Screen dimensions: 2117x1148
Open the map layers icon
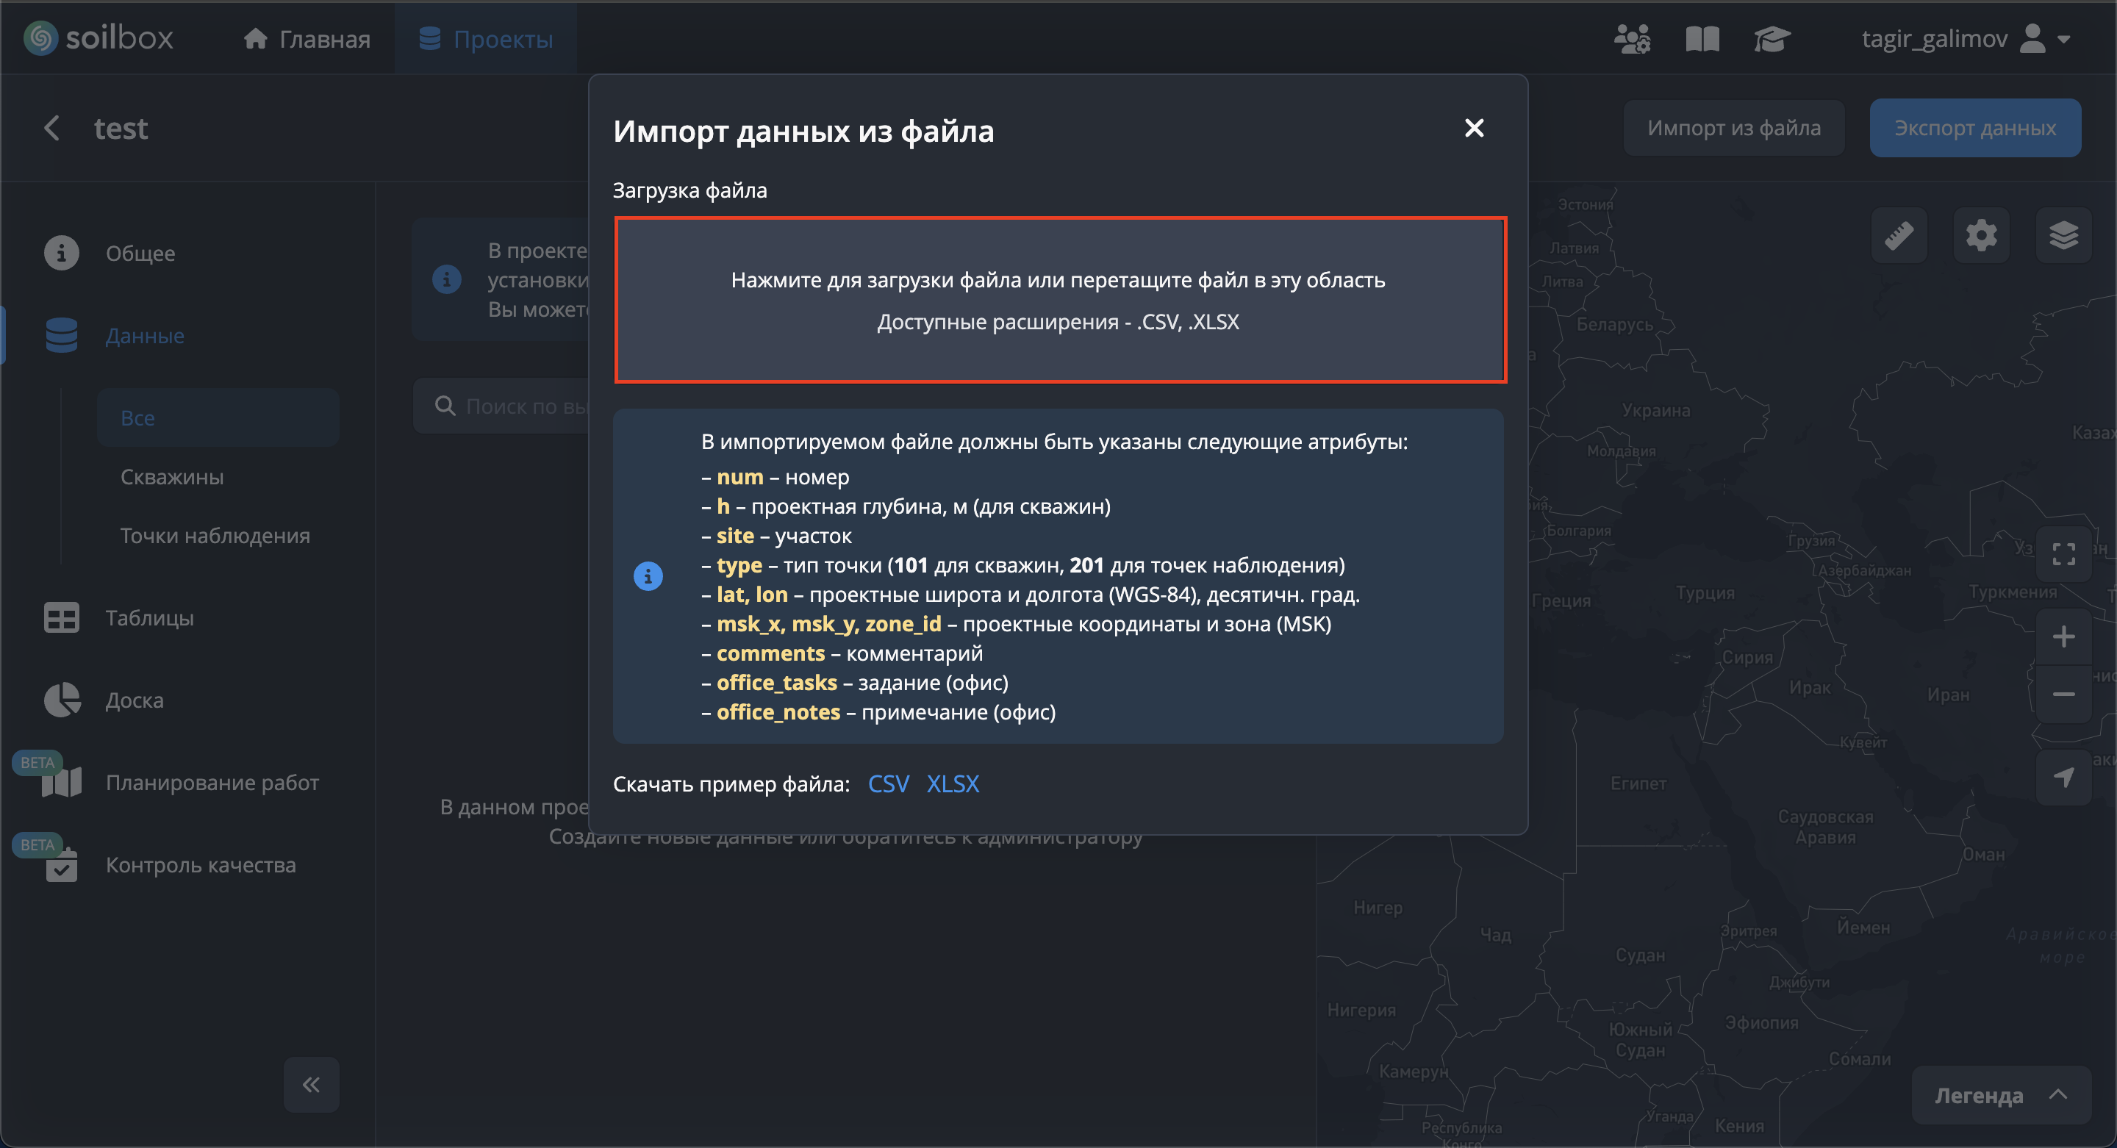pos(2063,236)
